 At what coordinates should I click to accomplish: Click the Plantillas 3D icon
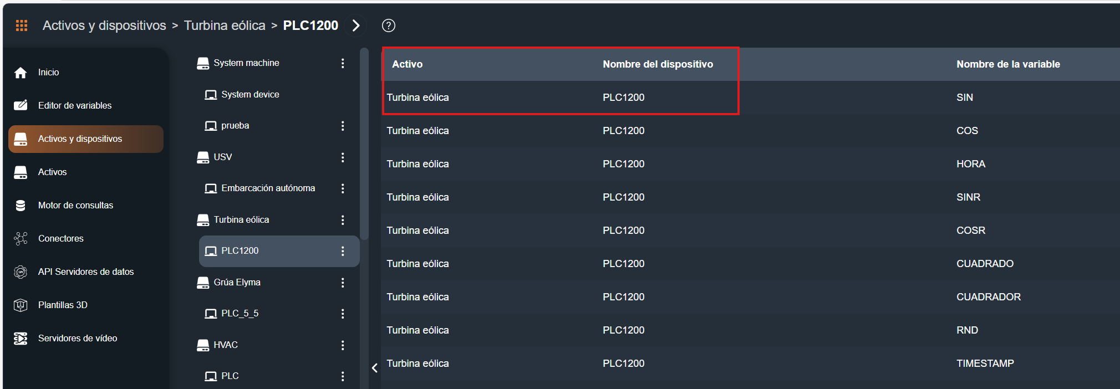[21, 305]
